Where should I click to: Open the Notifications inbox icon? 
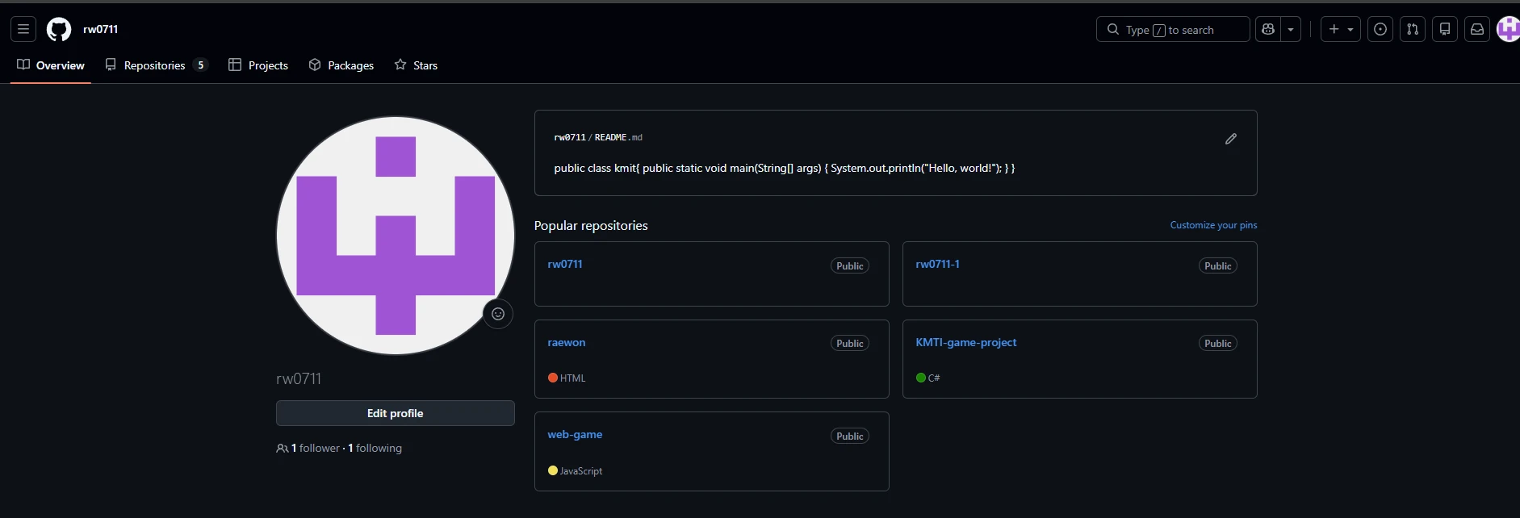coord(1477,29)
